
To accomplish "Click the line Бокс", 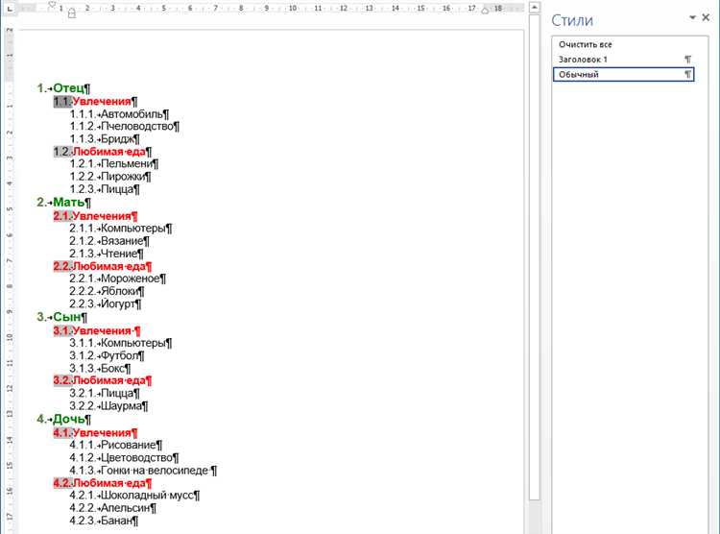I will tap(100, 369).
